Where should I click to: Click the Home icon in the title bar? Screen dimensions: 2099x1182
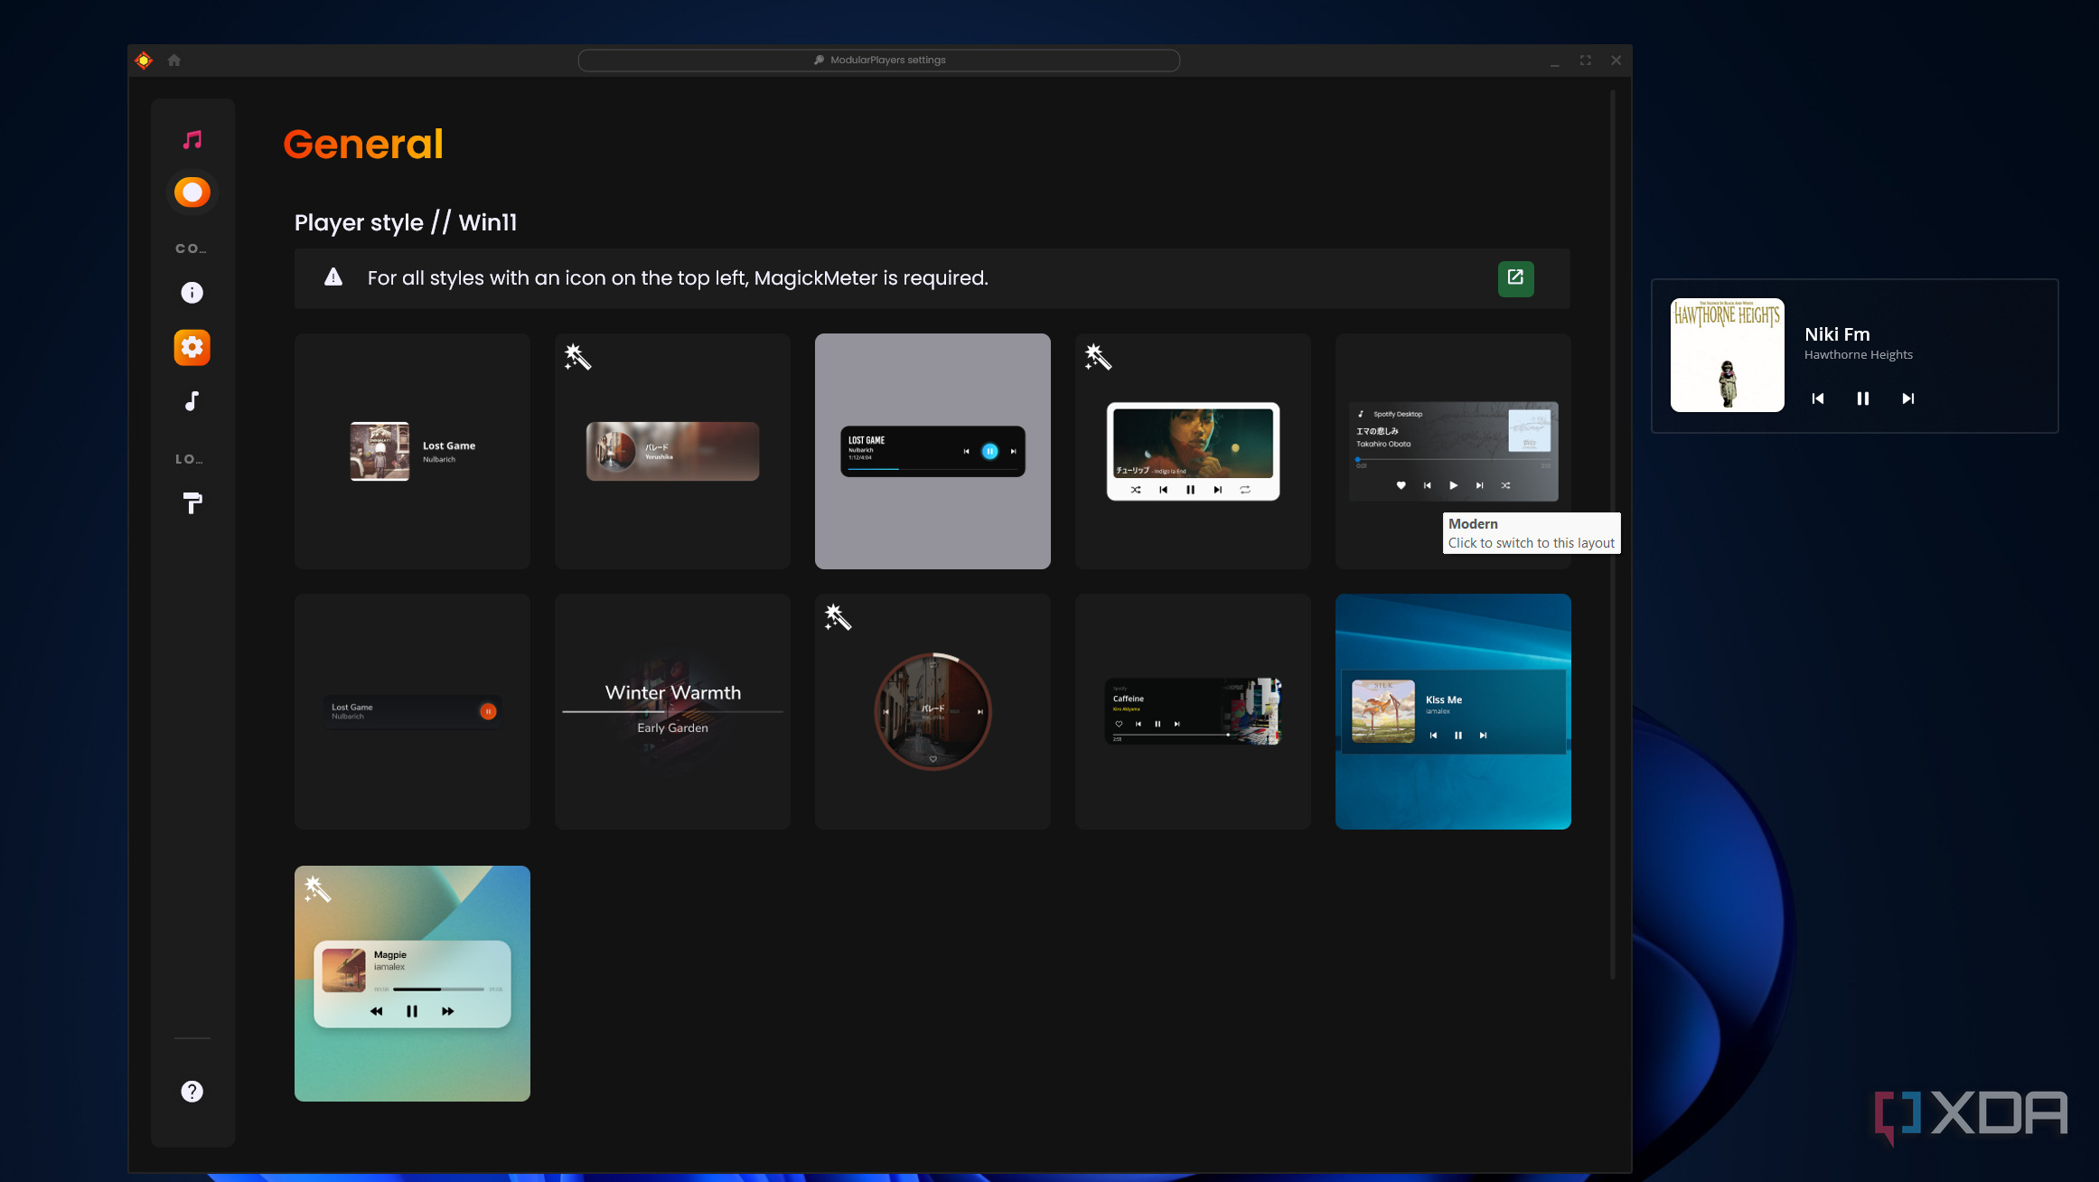173,60
